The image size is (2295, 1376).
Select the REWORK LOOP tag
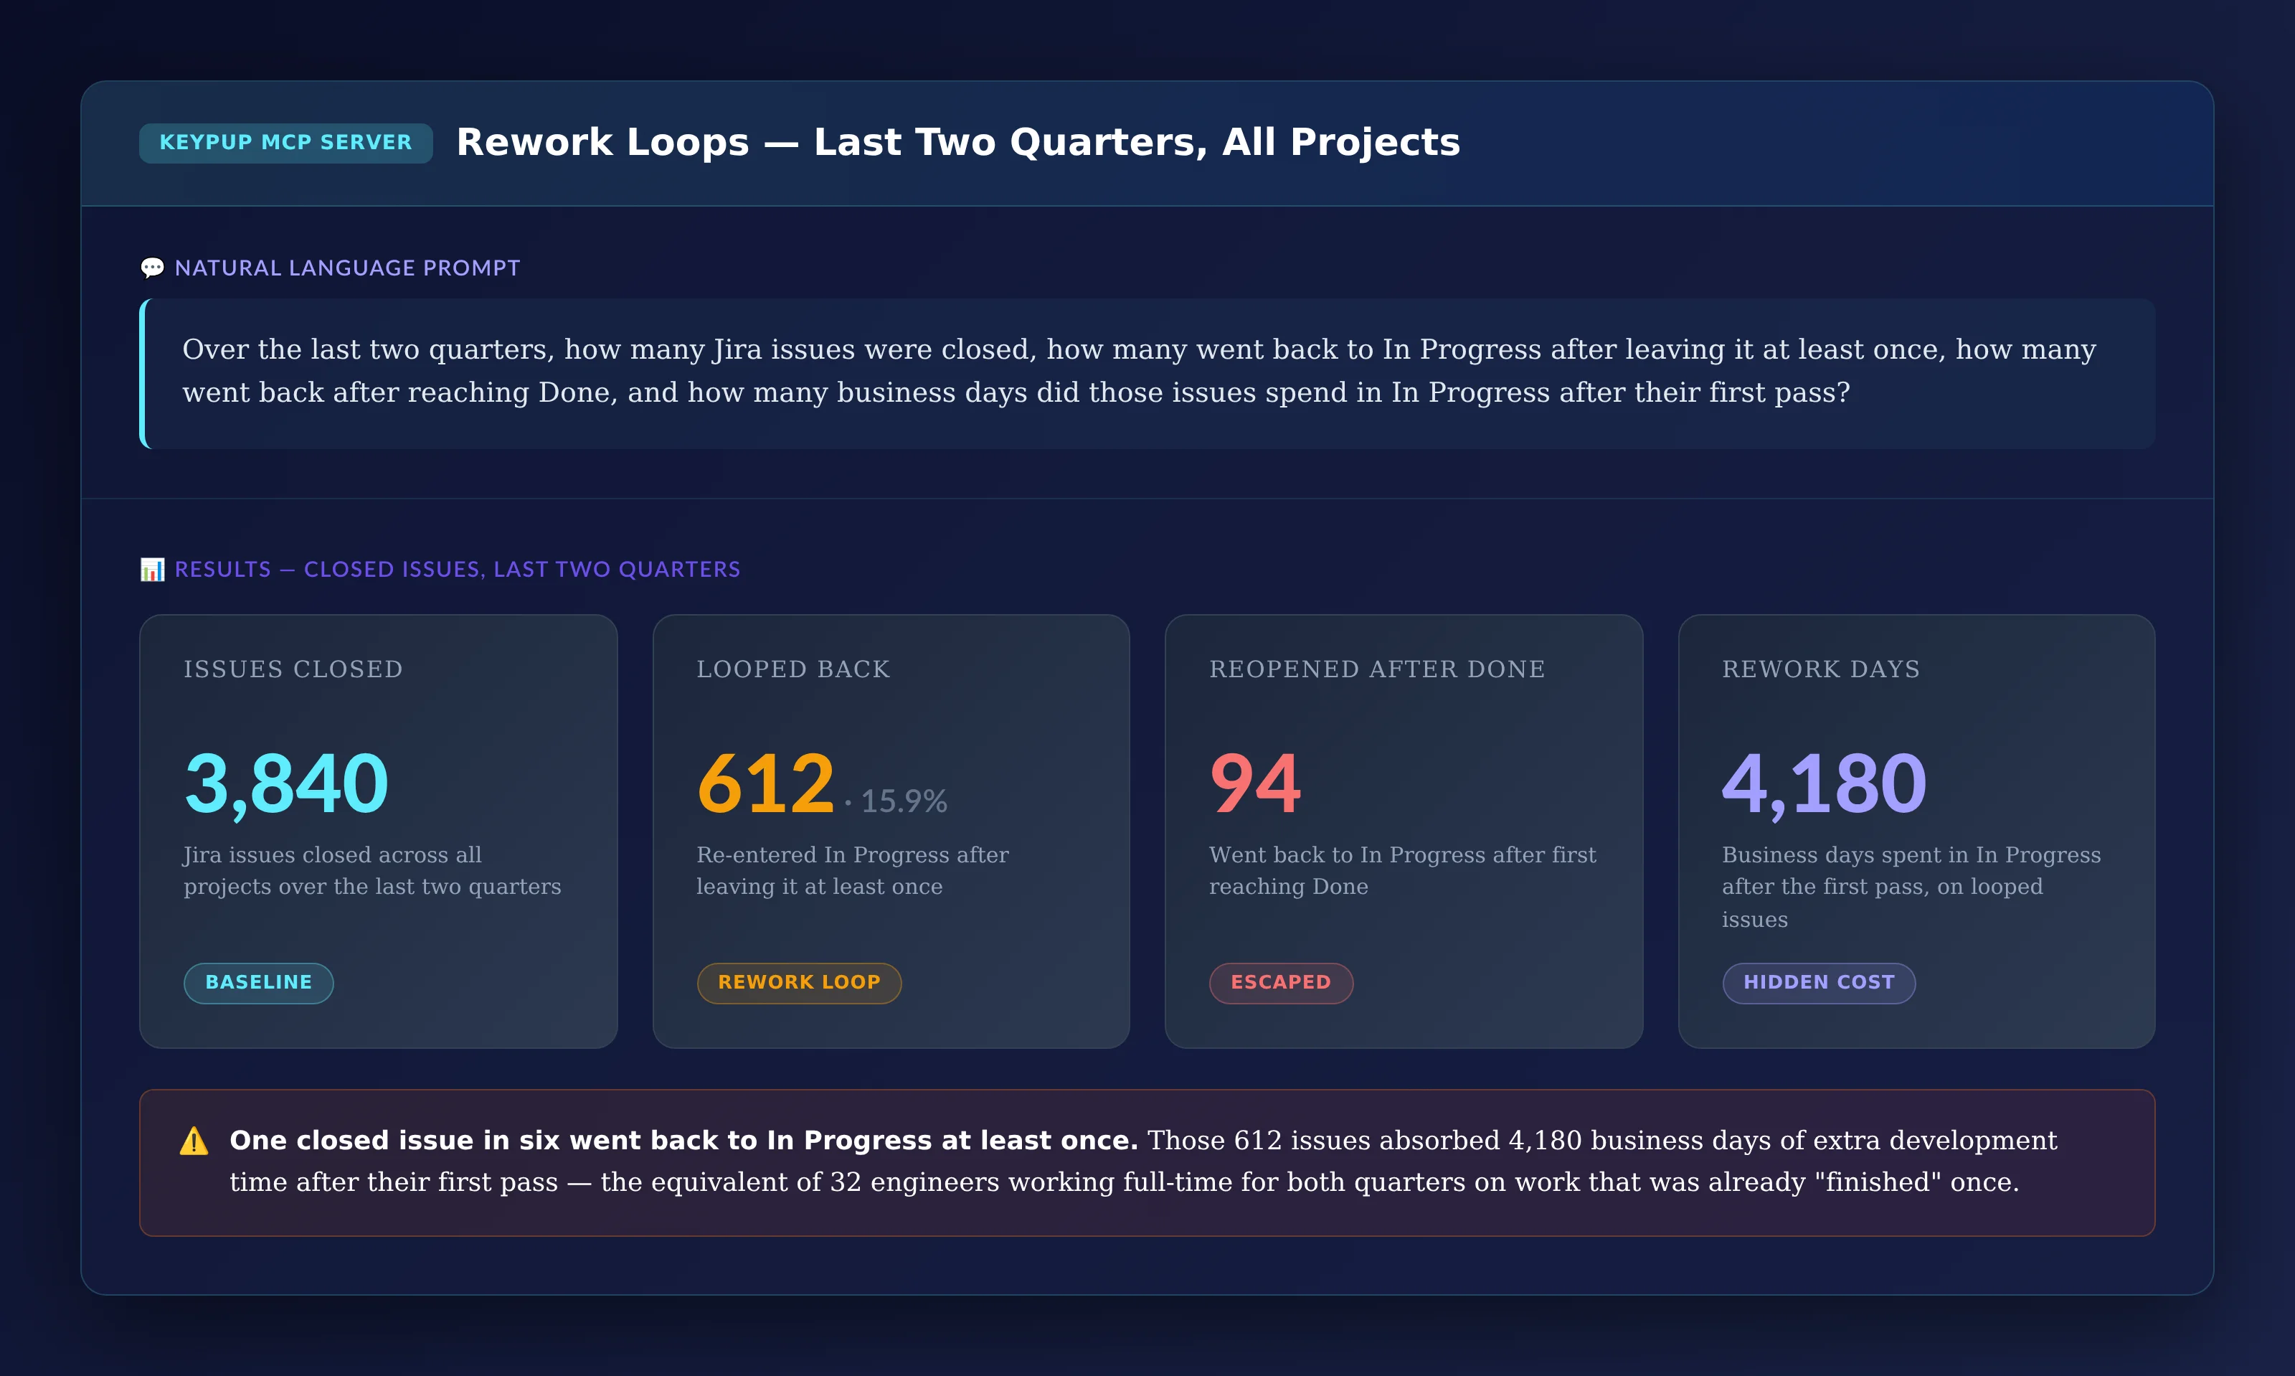tap(799, 983)
